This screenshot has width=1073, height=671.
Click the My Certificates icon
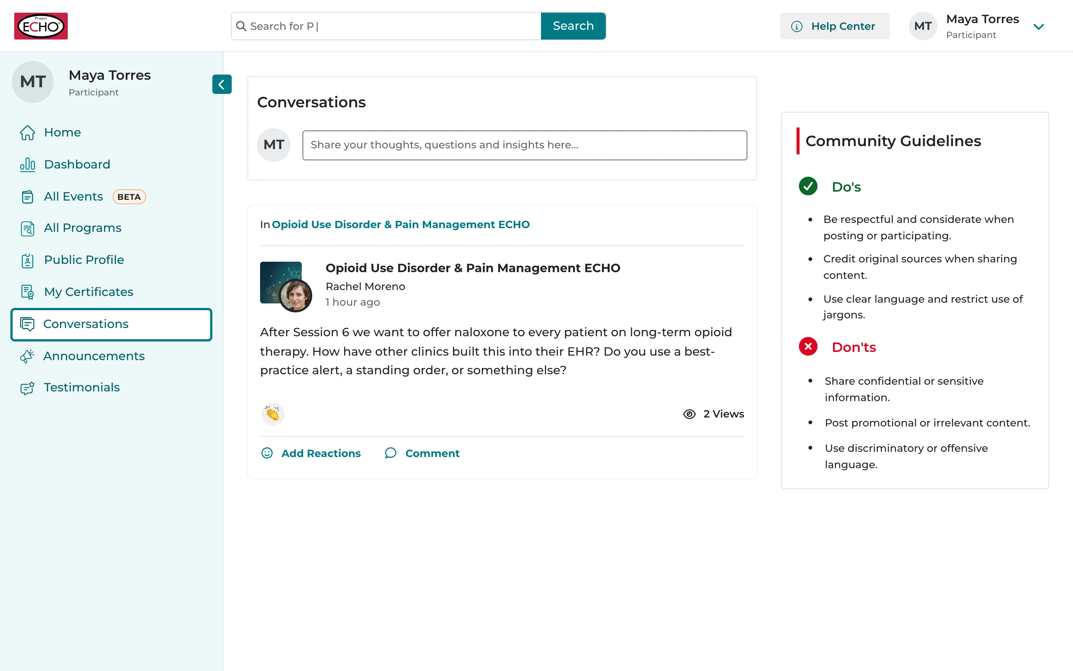click(x=28, y=292)
